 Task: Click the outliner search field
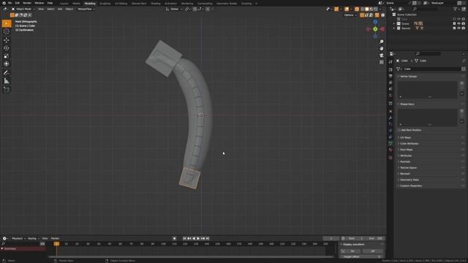tap(426, 9)
